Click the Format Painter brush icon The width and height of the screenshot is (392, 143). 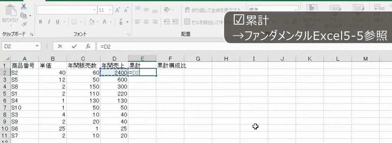click(24, 24)
